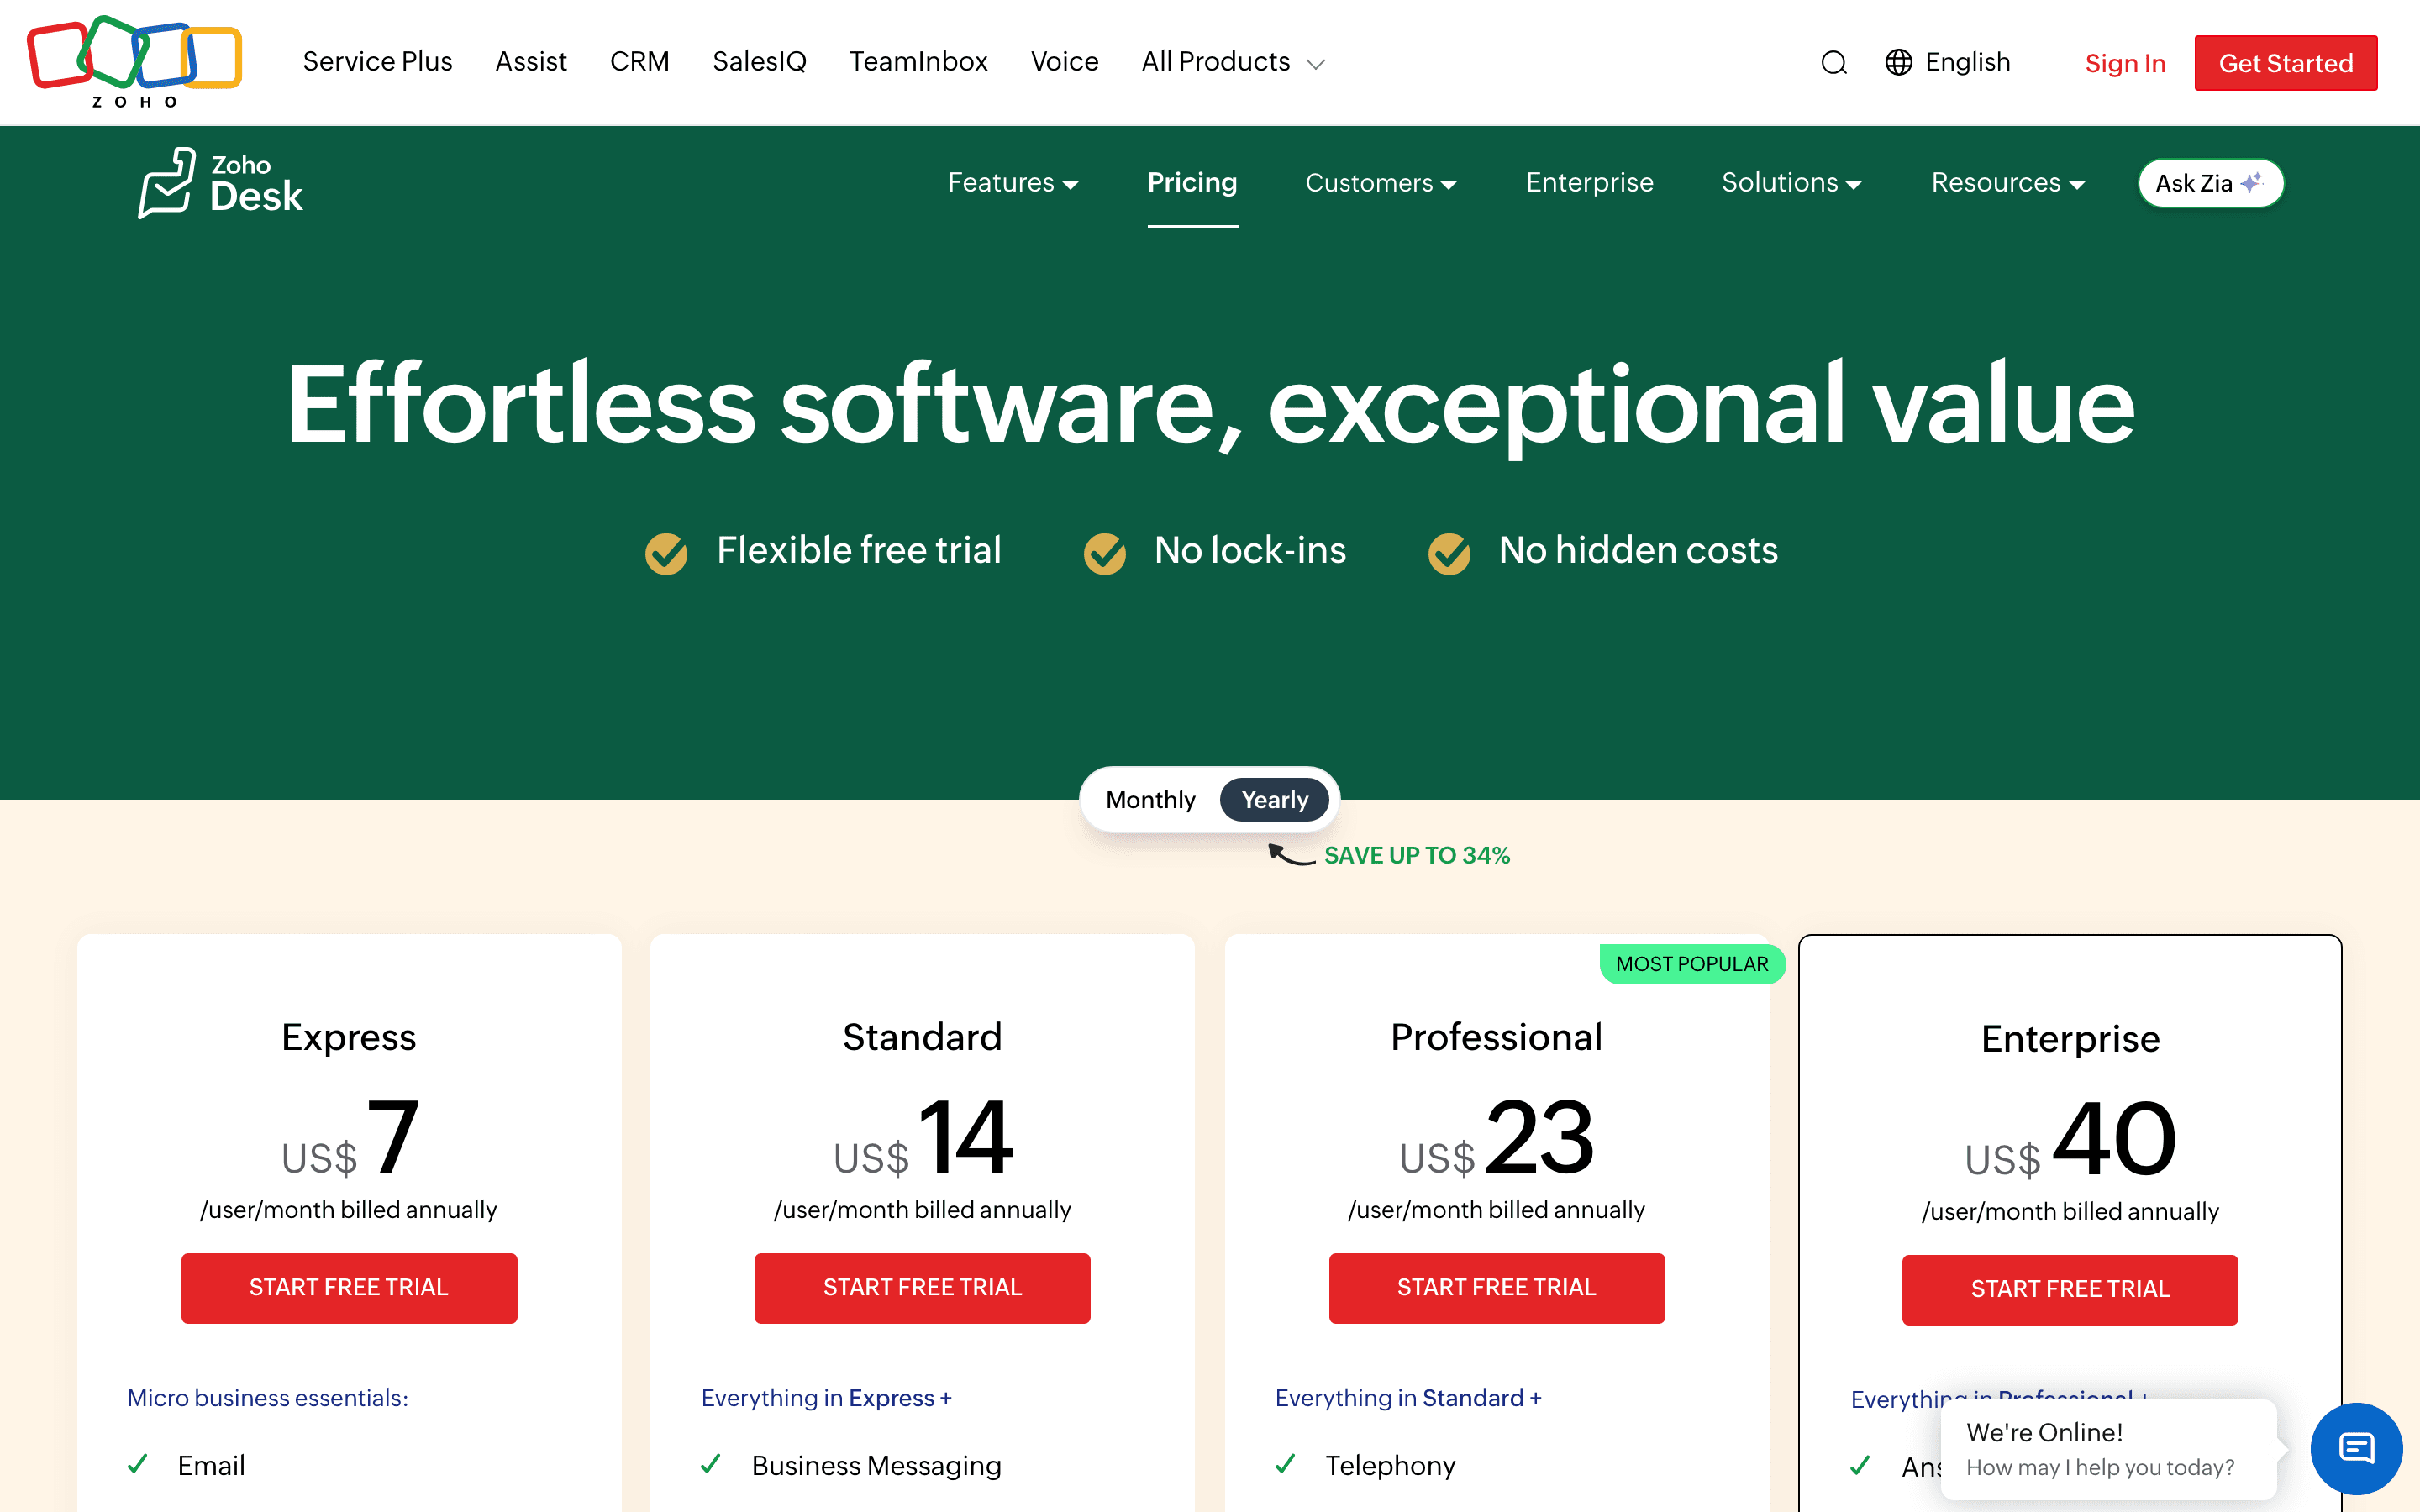Click the Express plan title
The image size is (2420, 1512).
click(349, 1037)
